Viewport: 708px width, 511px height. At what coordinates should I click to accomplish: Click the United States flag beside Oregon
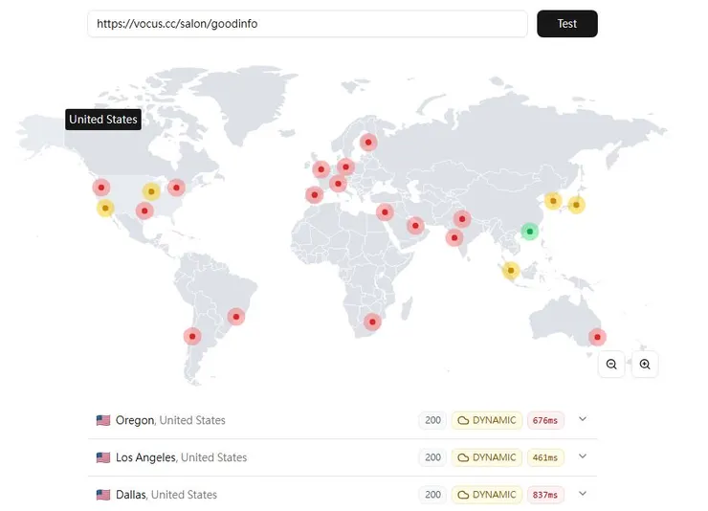tap(103, 420)
